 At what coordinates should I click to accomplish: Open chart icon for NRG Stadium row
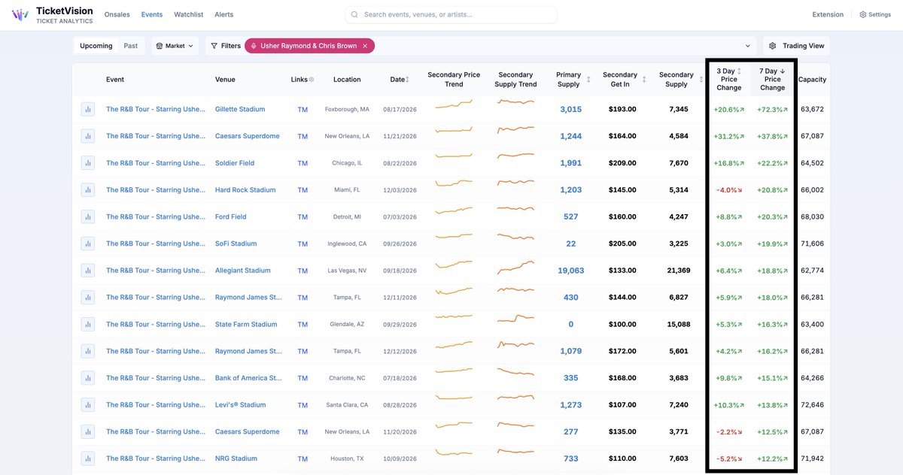[88, 458]
